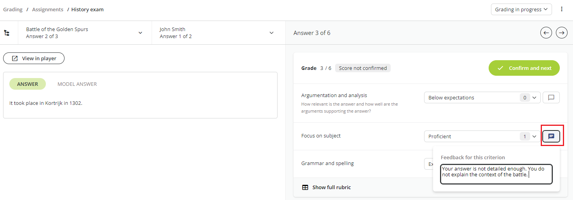Switch to the MODEL ANSWER tab
Image resolution: width=573 pixels, height=200 pixels.
[77, 84]
